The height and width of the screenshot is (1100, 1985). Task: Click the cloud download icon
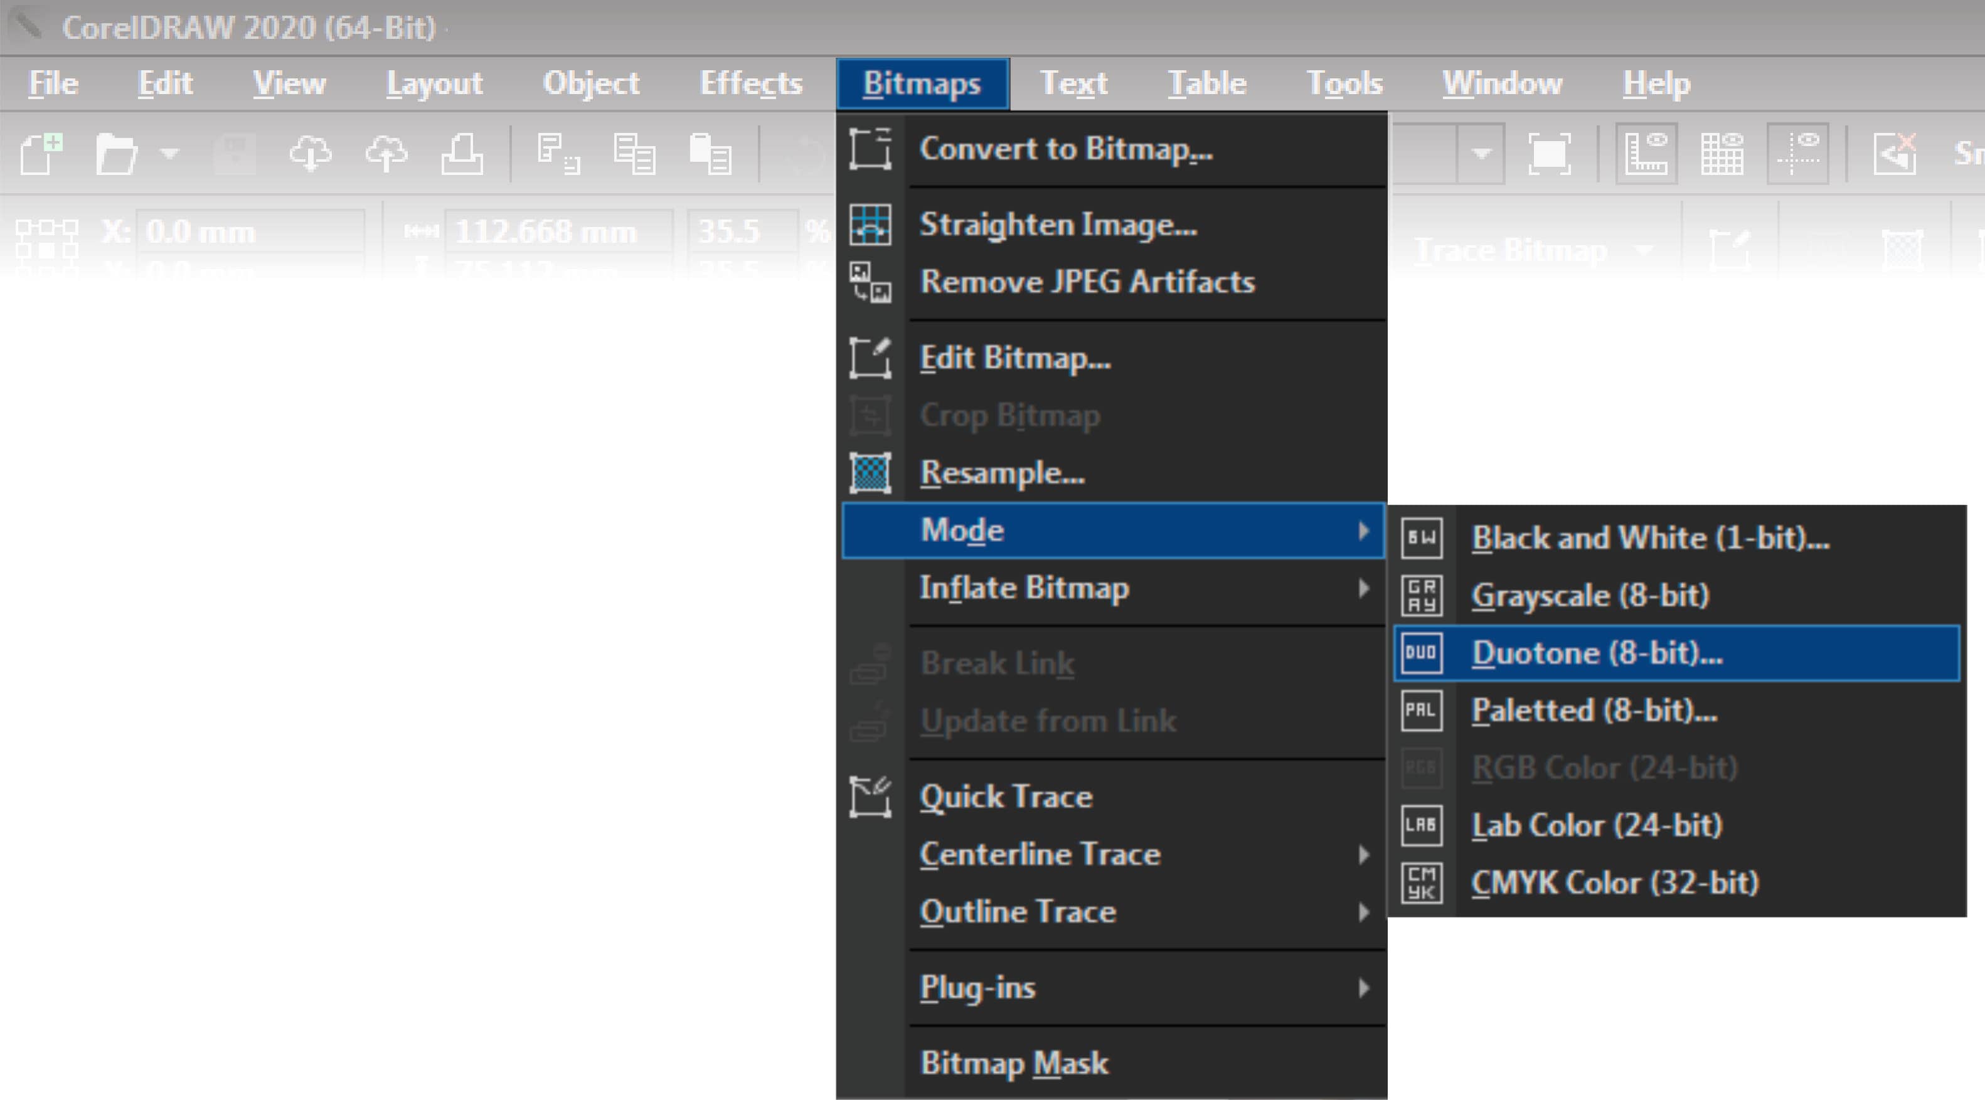(311, 153)
